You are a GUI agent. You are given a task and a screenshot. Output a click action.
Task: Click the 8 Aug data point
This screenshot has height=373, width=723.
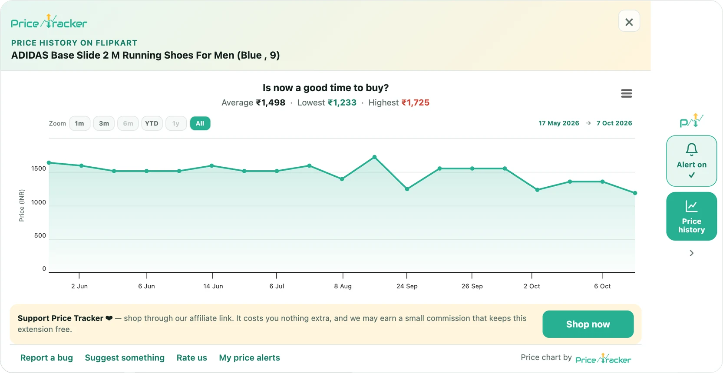[x=342, y=179]
